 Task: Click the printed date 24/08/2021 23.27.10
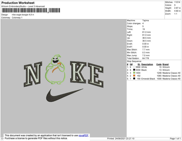pos(125,139)
